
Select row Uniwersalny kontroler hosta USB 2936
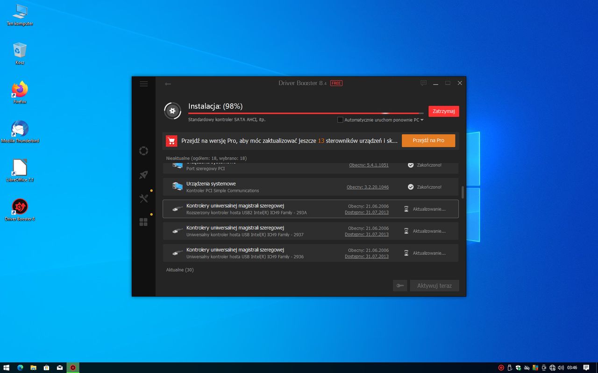[x=310, y=253]
